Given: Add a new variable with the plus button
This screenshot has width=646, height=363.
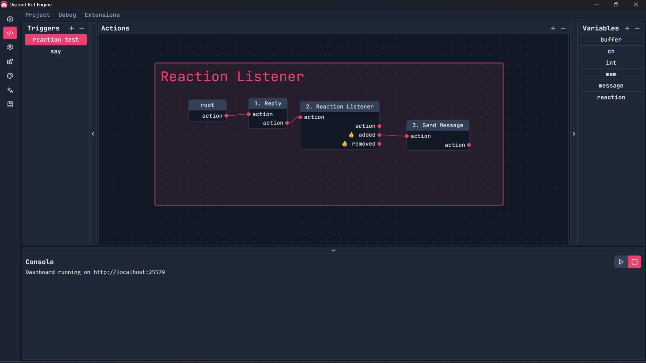Looking at the screenshot, I should [627, 28].
